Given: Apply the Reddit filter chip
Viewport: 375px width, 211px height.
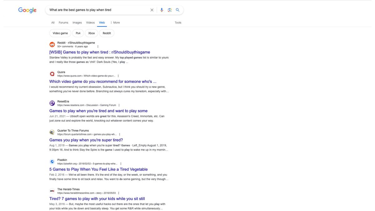Looking at the screenshot, I should [107, 33].
